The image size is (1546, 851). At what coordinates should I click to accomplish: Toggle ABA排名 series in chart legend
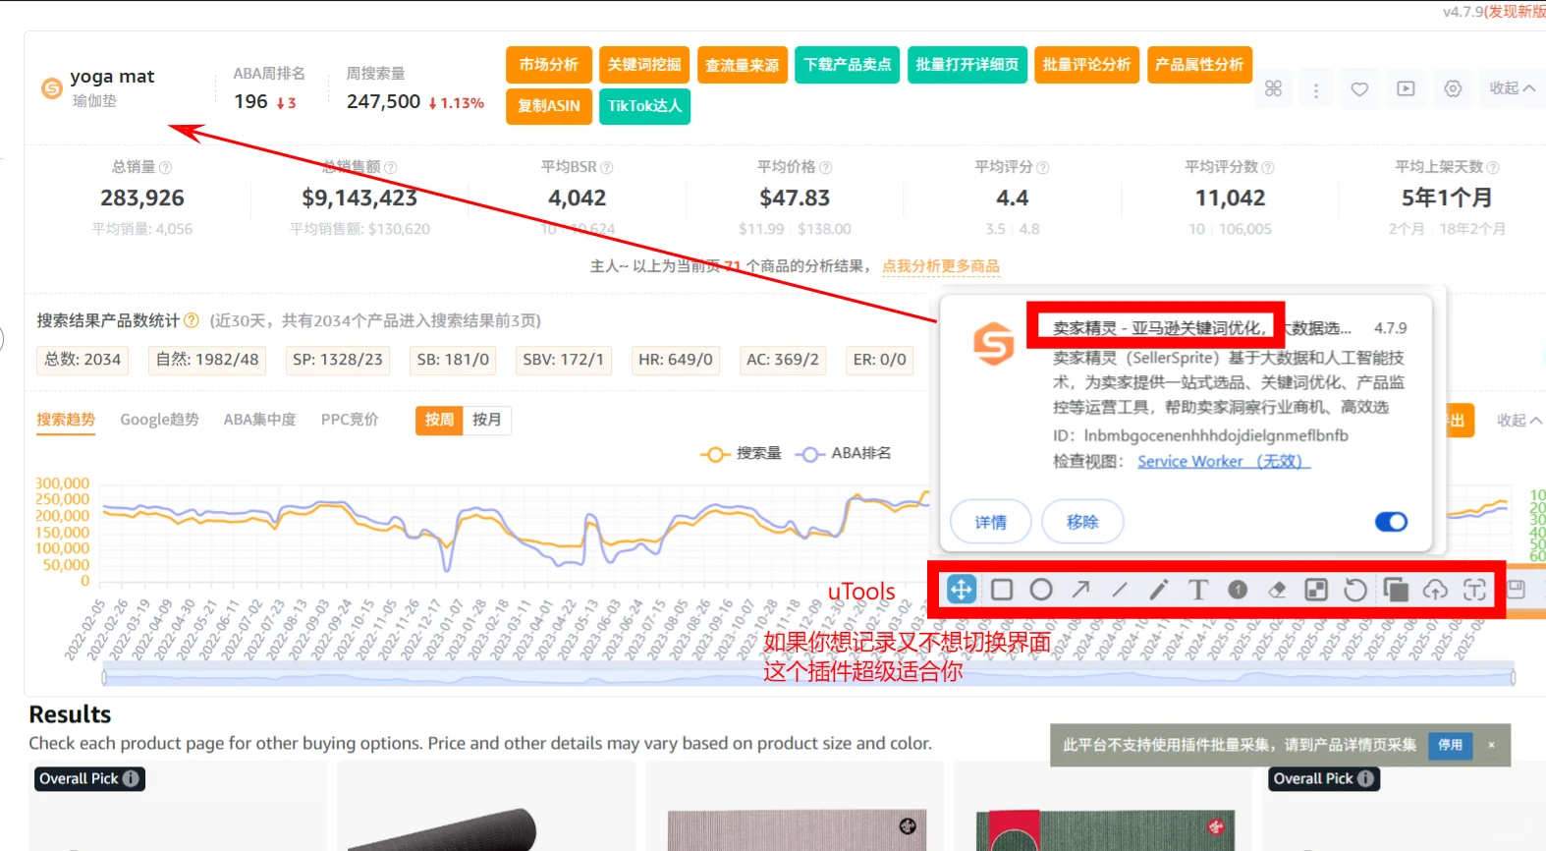pos(844,453)
